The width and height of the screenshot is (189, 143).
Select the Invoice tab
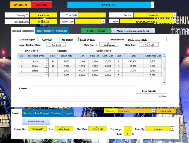(17, 113)
